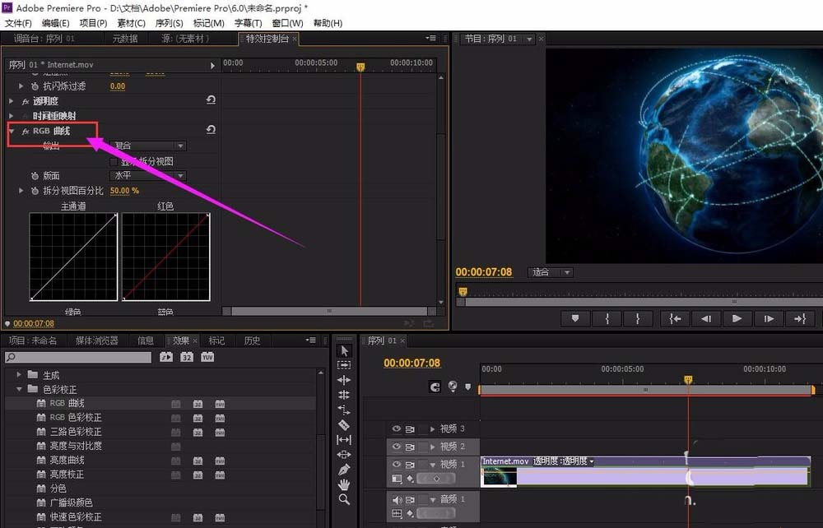
Task: Open the 适合 zoom level dropdown
Action: tap(550, 272)
